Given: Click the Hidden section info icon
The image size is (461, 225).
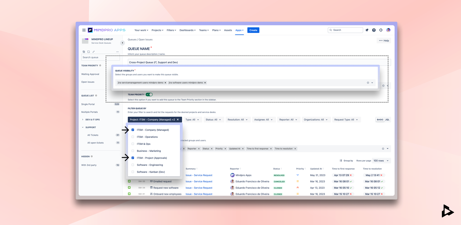Looking at the screenshot, I should [x=92, y=156].
